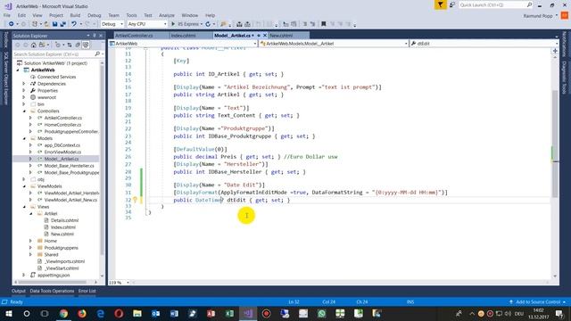Expand the Produktgruppens views folder
Image resolution: width=571 pixels, height=321 pixels.
click(x=30, y=248)
